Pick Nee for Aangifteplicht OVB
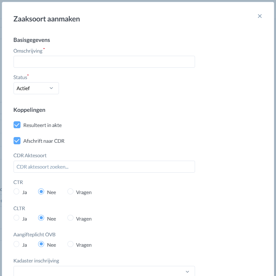 41,244
